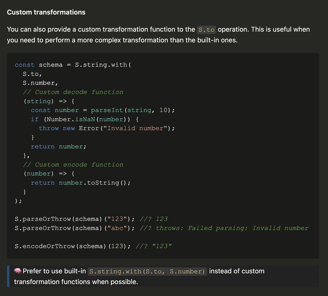The width and height of the screenshot is (328, 296).
Task: Click the "S.to," code line
Action: pos(33,74)
